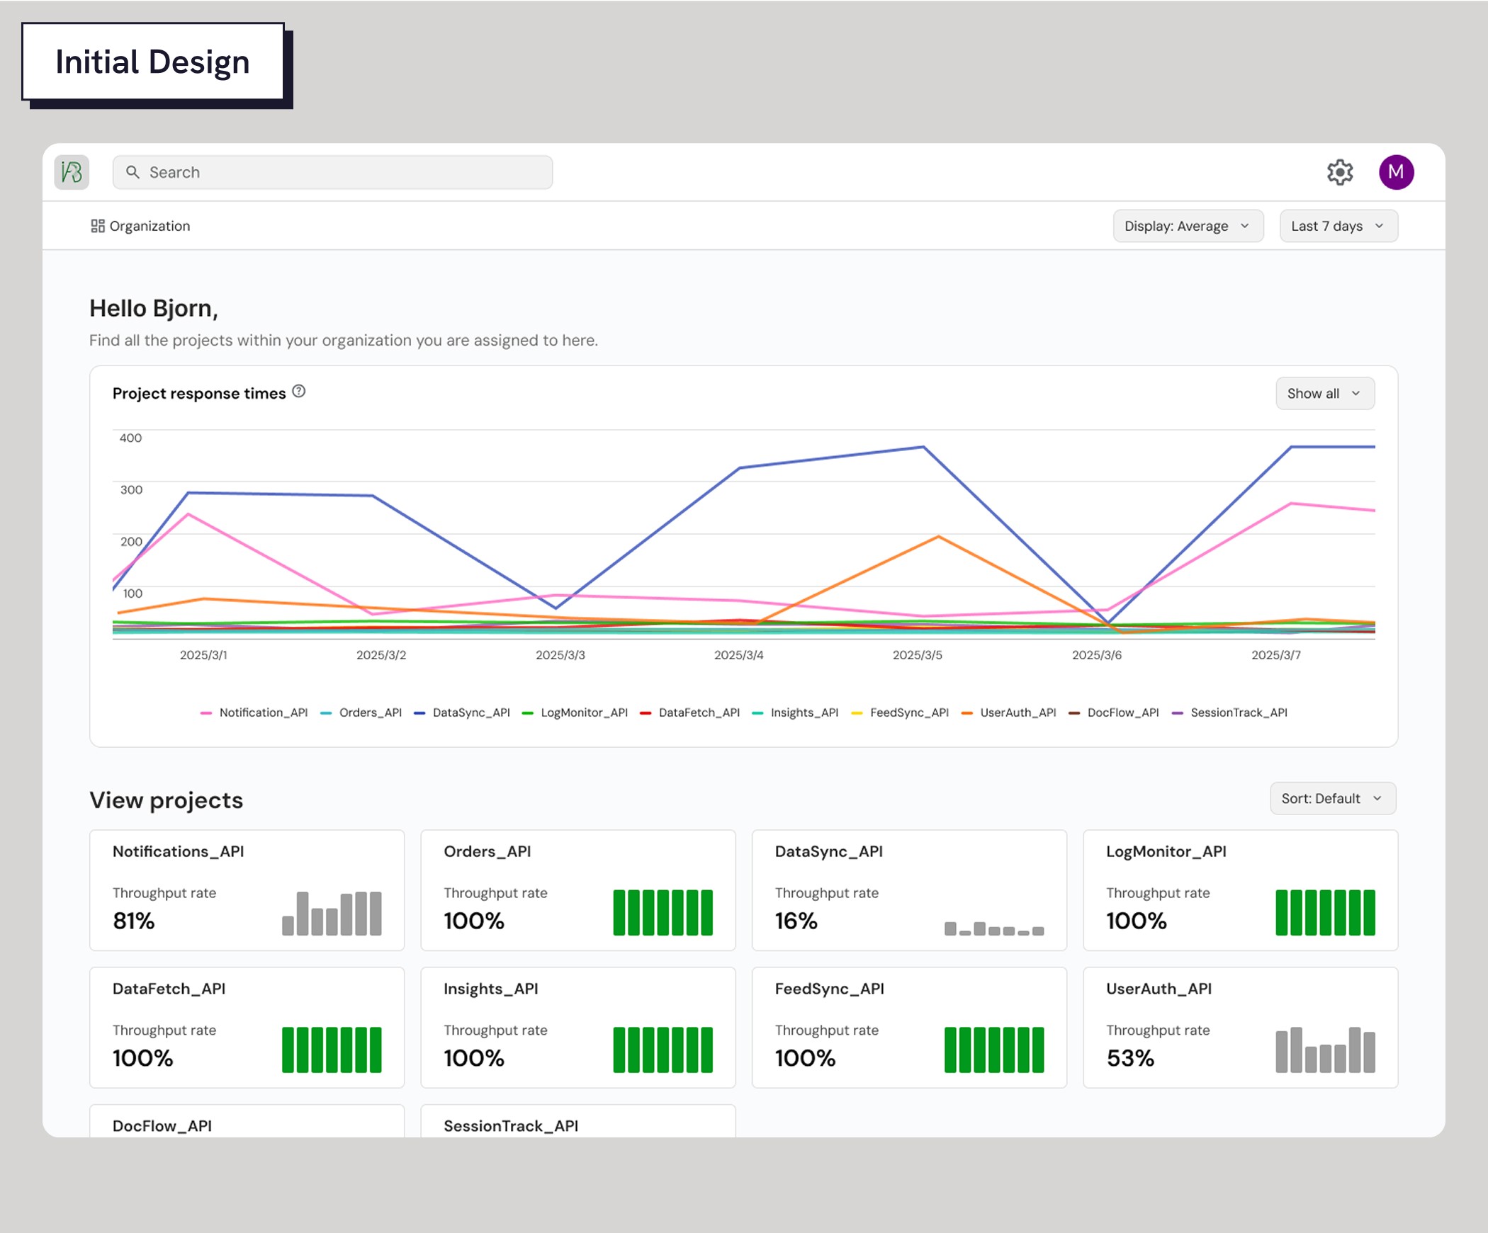The width and height of the screenshot is (1488, 1233).
Task: Toggle DataSync_API series in the chart legend
Action: coord(470,712)
